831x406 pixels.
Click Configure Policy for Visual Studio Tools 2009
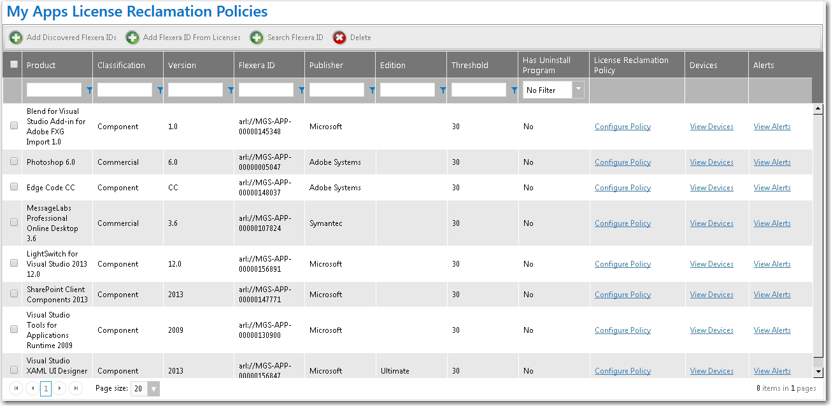623,330
